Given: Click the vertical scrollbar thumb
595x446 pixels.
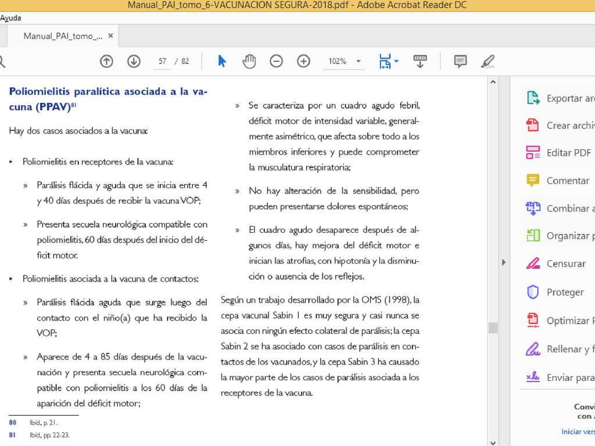Looking at the screenshot, I should [493, 328].
